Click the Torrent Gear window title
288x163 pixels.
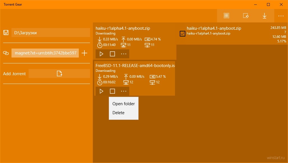(13, 4)
